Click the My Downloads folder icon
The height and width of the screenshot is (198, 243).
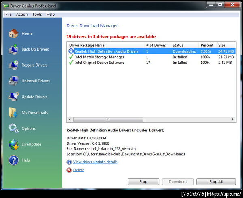13,112
